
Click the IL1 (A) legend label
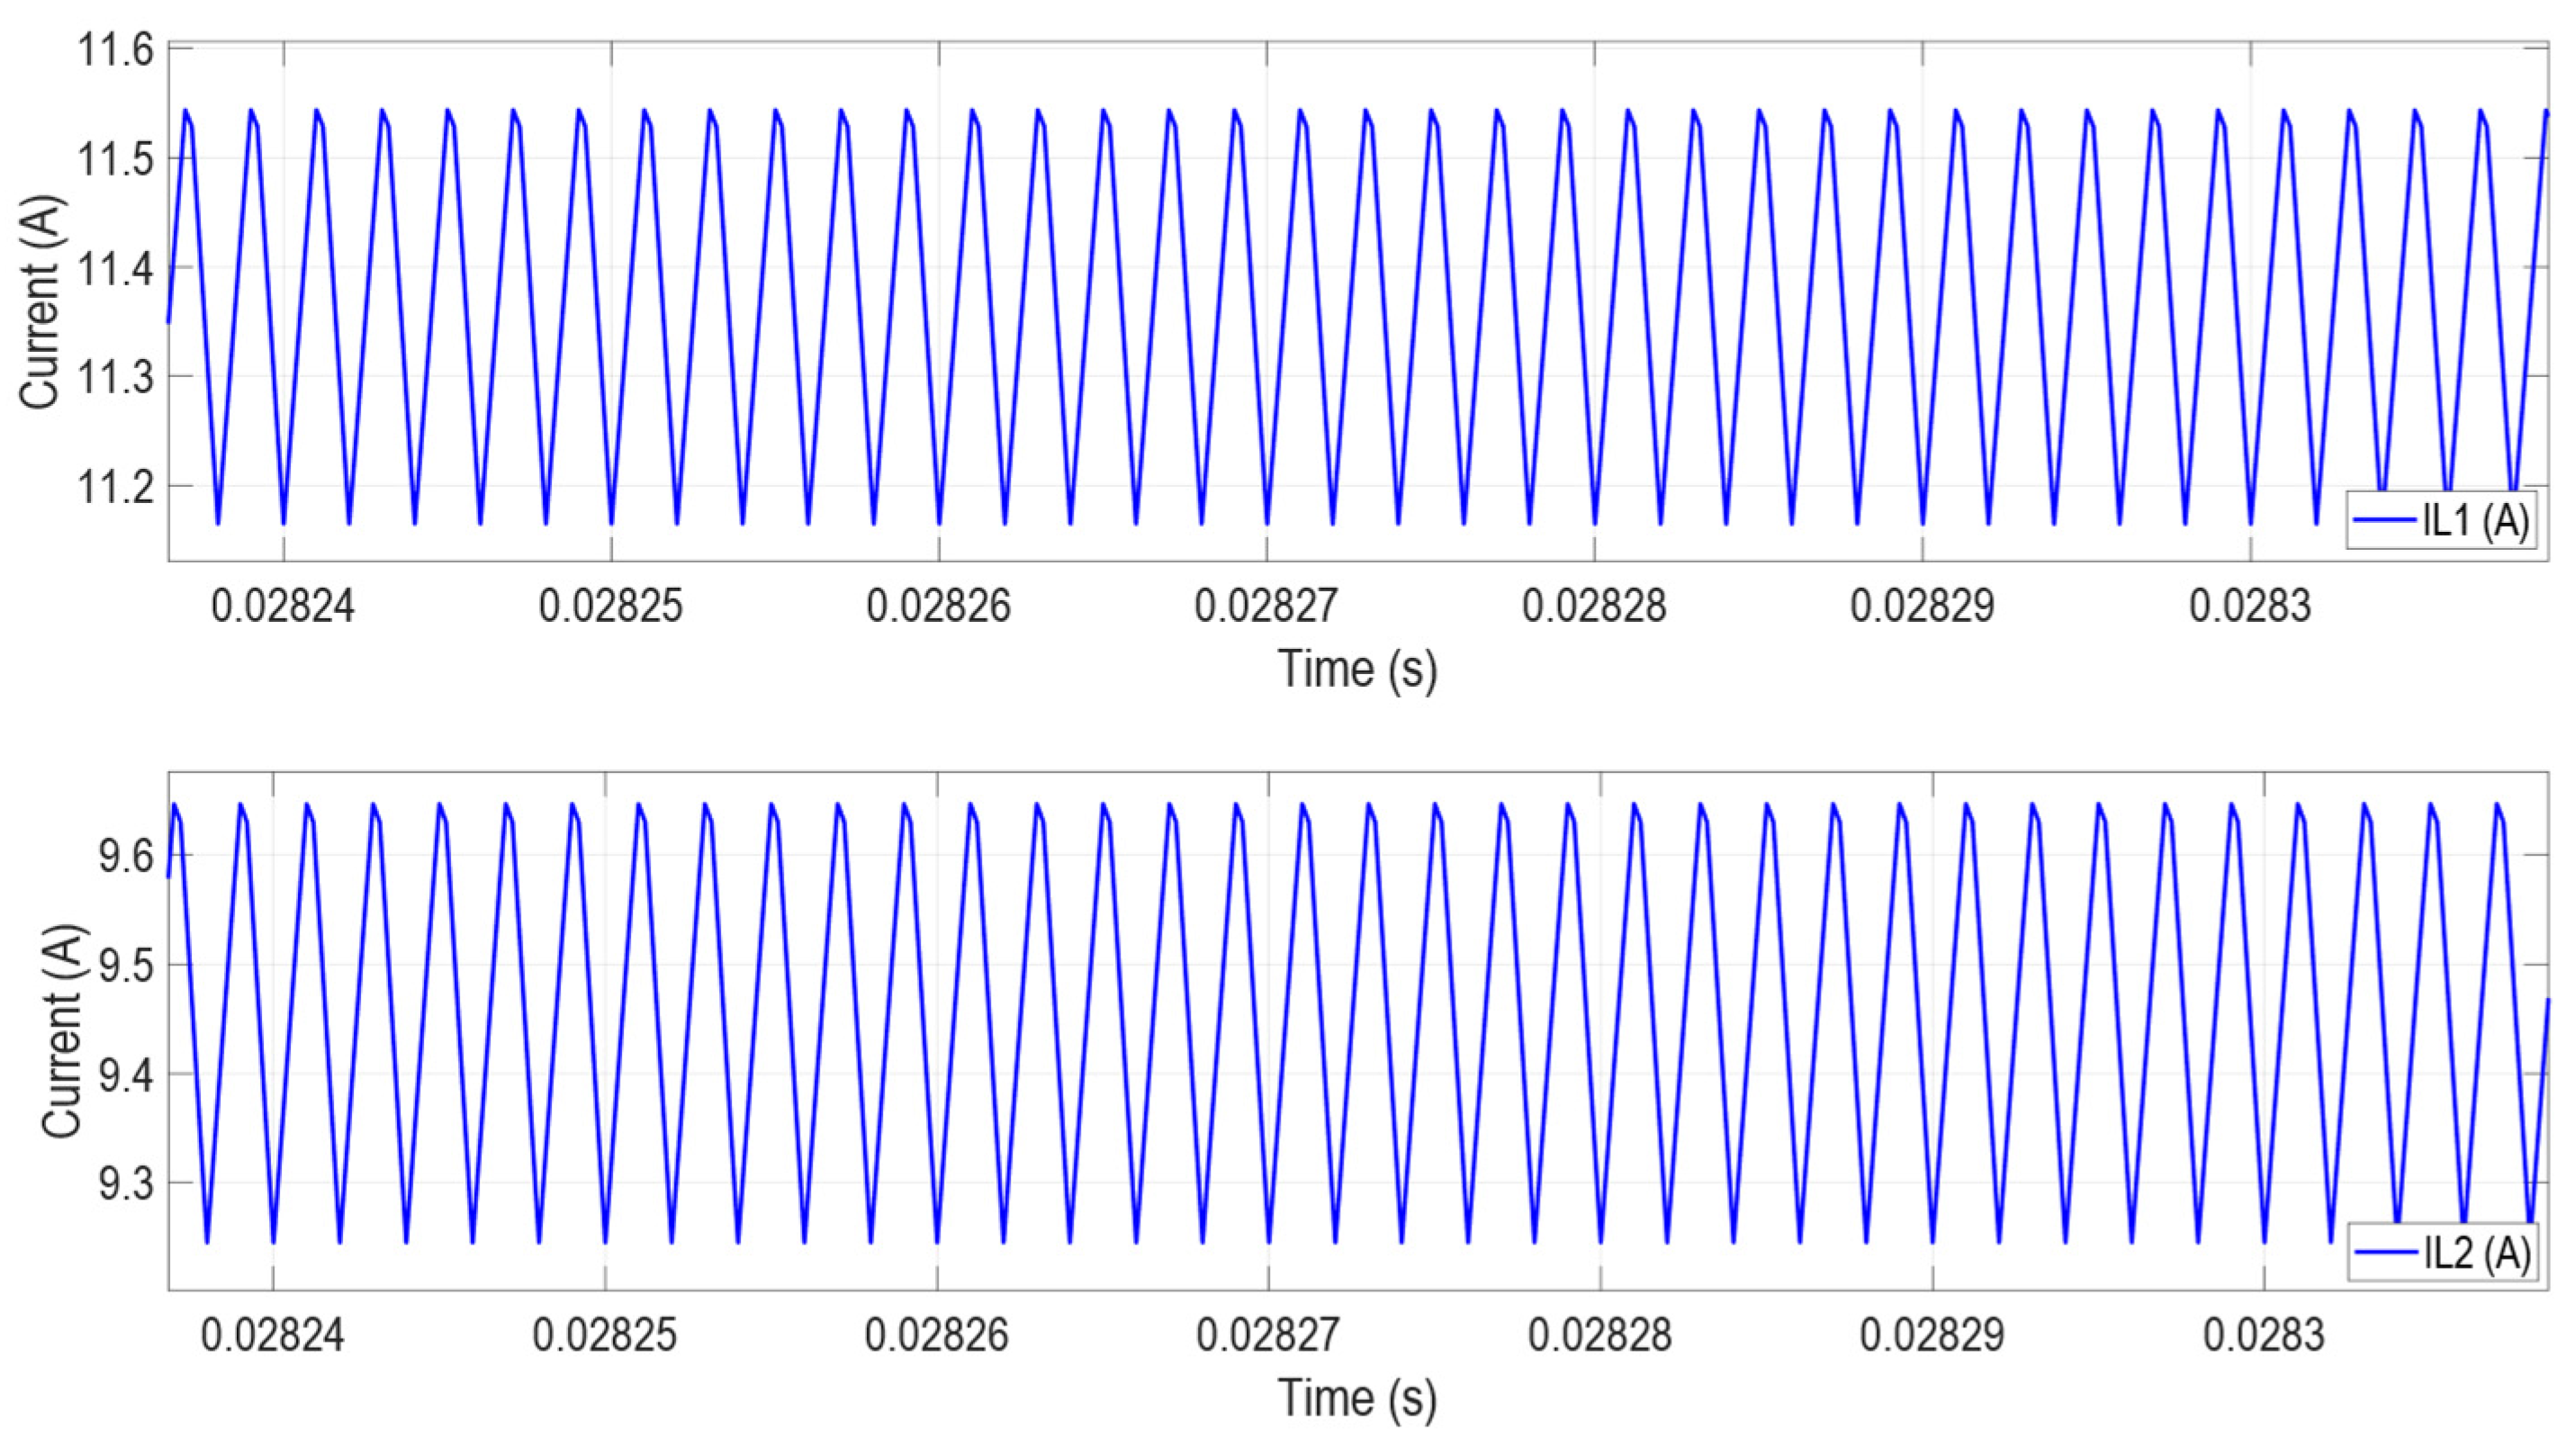[x=2475, y=521]
